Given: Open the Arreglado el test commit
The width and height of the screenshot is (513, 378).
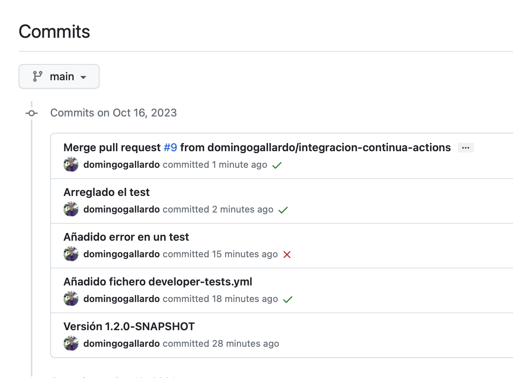Looking at the screenshot, I should point(106,192).
